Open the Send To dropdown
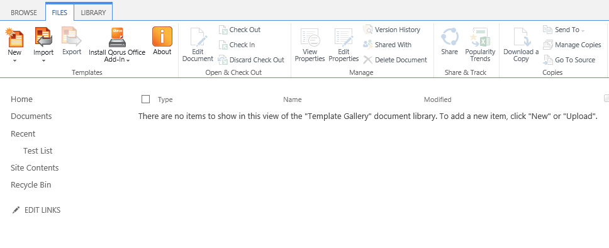The width and height of the screenshot is (609, 248). (564, 30)
